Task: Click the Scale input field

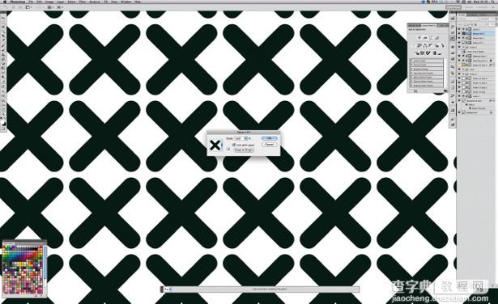Action: pos(239,138)
